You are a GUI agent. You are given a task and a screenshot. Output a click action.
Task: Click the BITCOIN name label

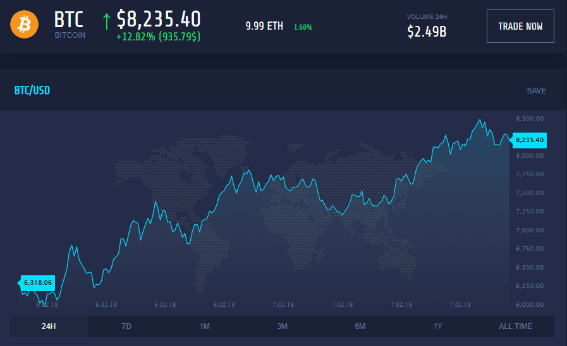click(x=70, y=35)
